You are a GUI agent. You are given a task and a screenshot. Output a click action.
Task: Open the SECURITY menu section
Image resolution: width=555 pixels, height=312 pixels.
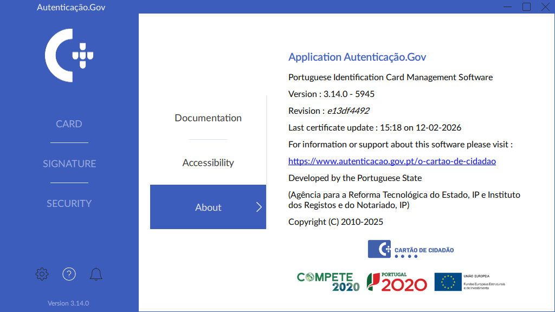click(x=69, y=204)
